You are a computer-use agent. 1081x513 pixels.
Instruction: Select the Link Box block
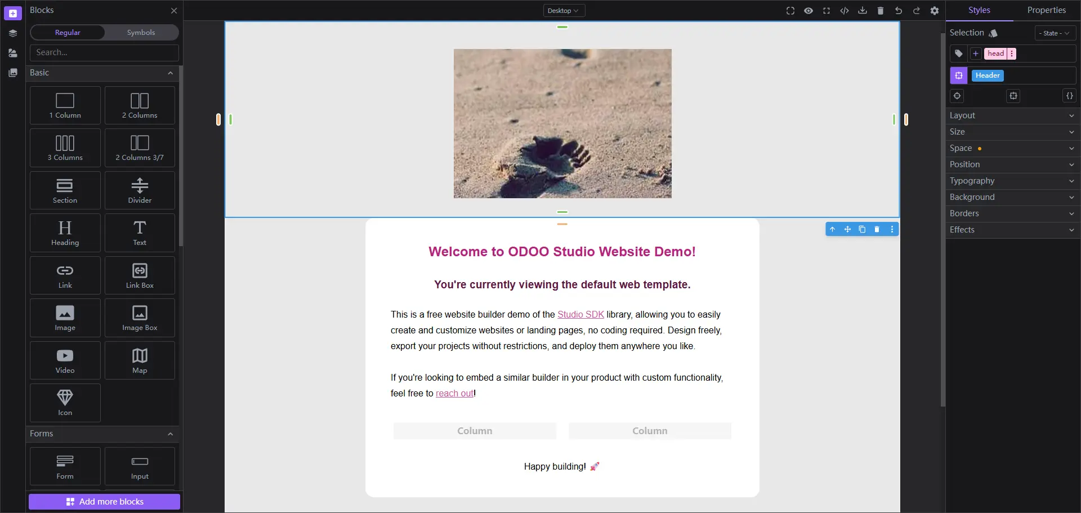point(140,275)
